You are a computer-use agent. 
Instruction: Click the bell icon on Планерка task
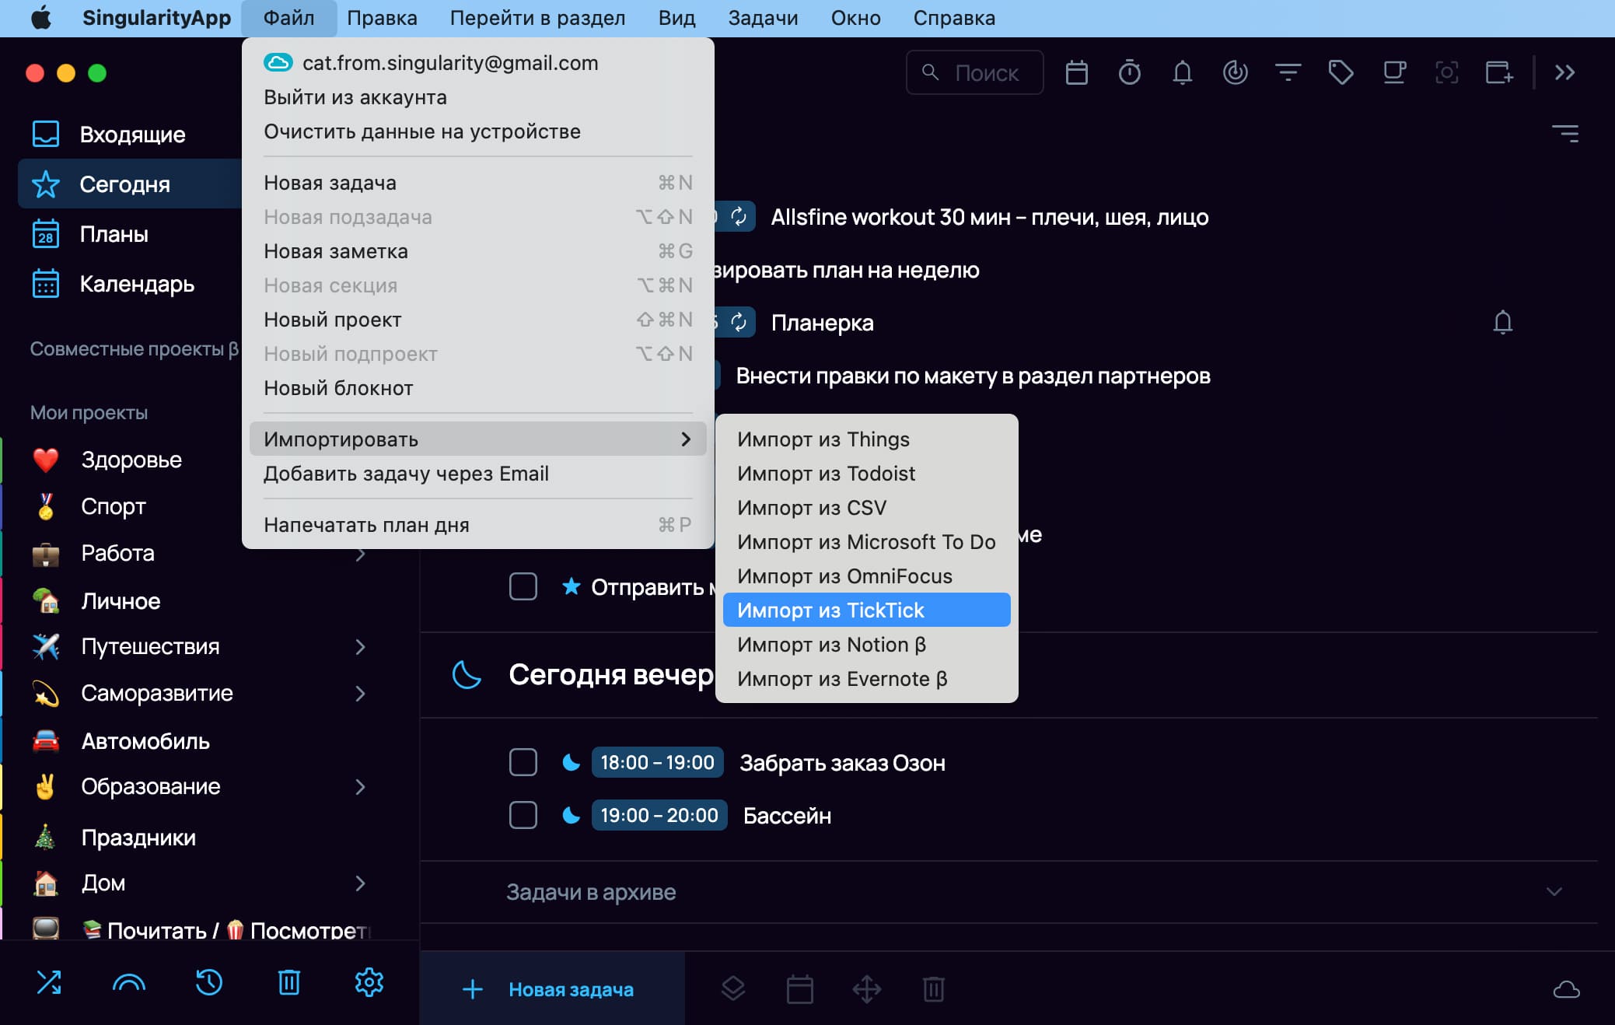click(1502, 322)
